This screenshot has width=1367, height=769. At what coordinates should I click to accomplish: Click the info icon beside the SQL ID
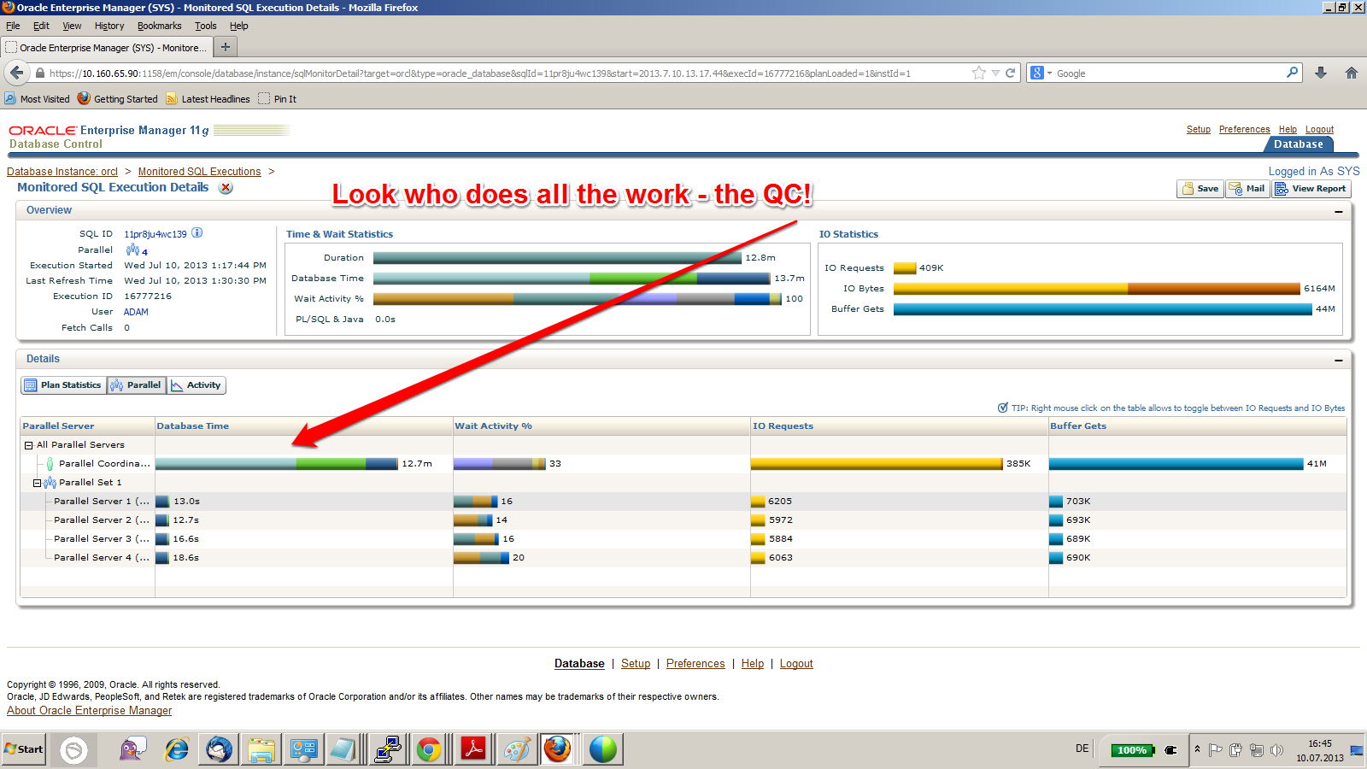(197, 233)
